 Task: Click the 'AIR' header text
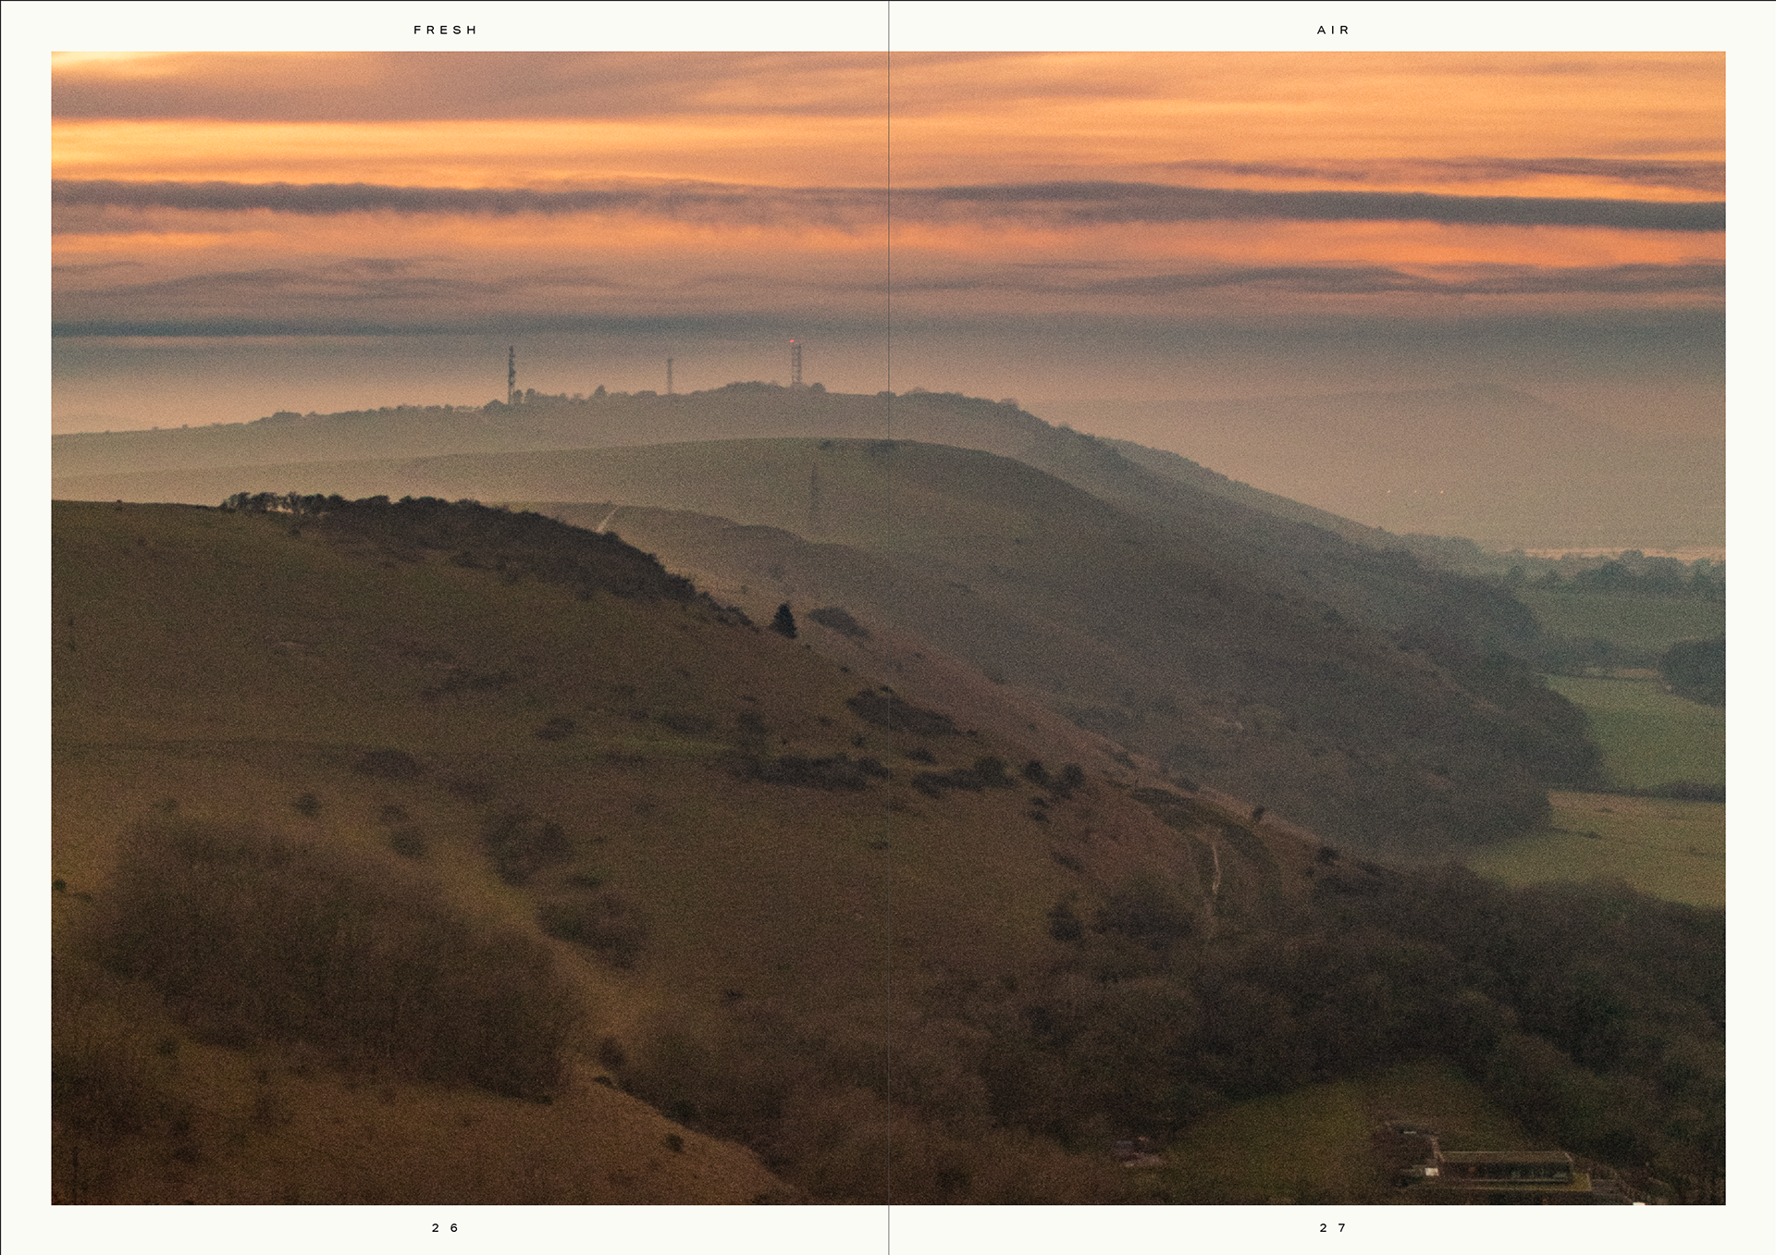(1333, 31)
